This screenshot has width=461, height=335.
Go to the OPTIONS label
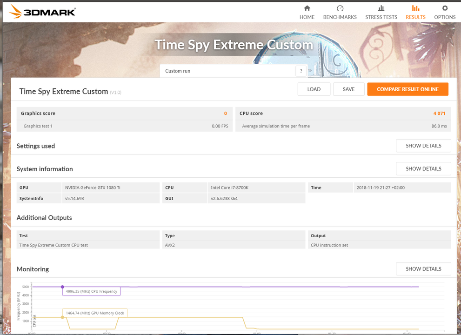(445, 17)
